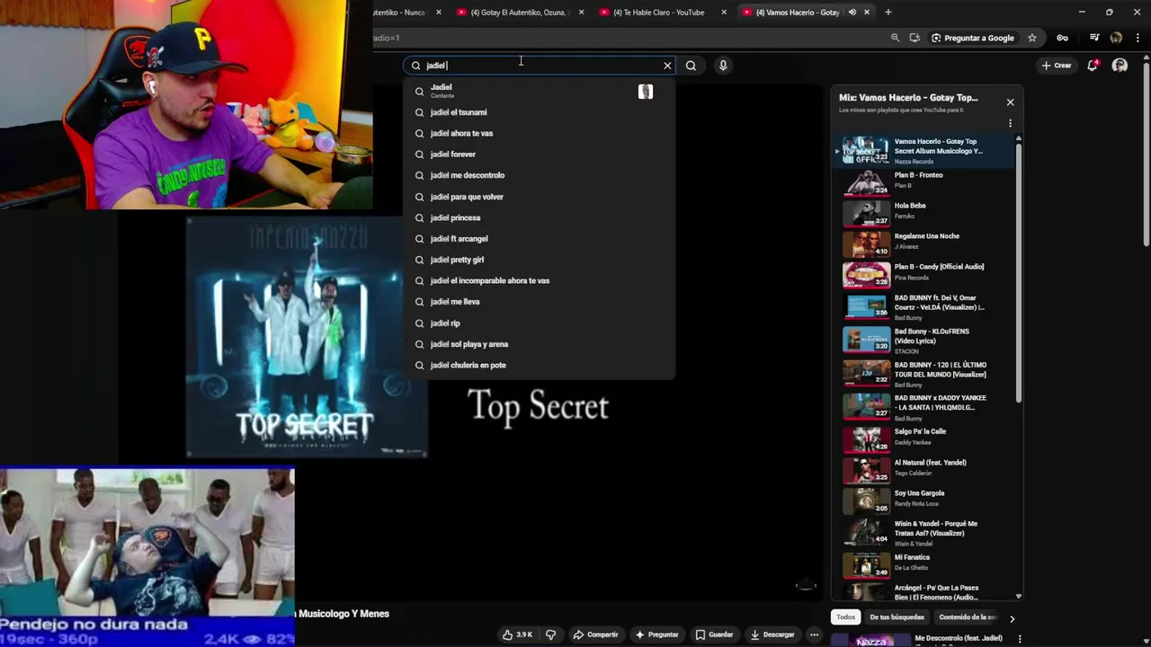Choose suggestion 'jadiel sol playa y arena'
Screen dimensions: 1151x647
(x=540, y=344)
